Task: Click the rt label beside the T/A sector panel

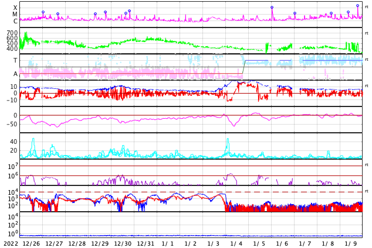Action: tap(367, 59)
